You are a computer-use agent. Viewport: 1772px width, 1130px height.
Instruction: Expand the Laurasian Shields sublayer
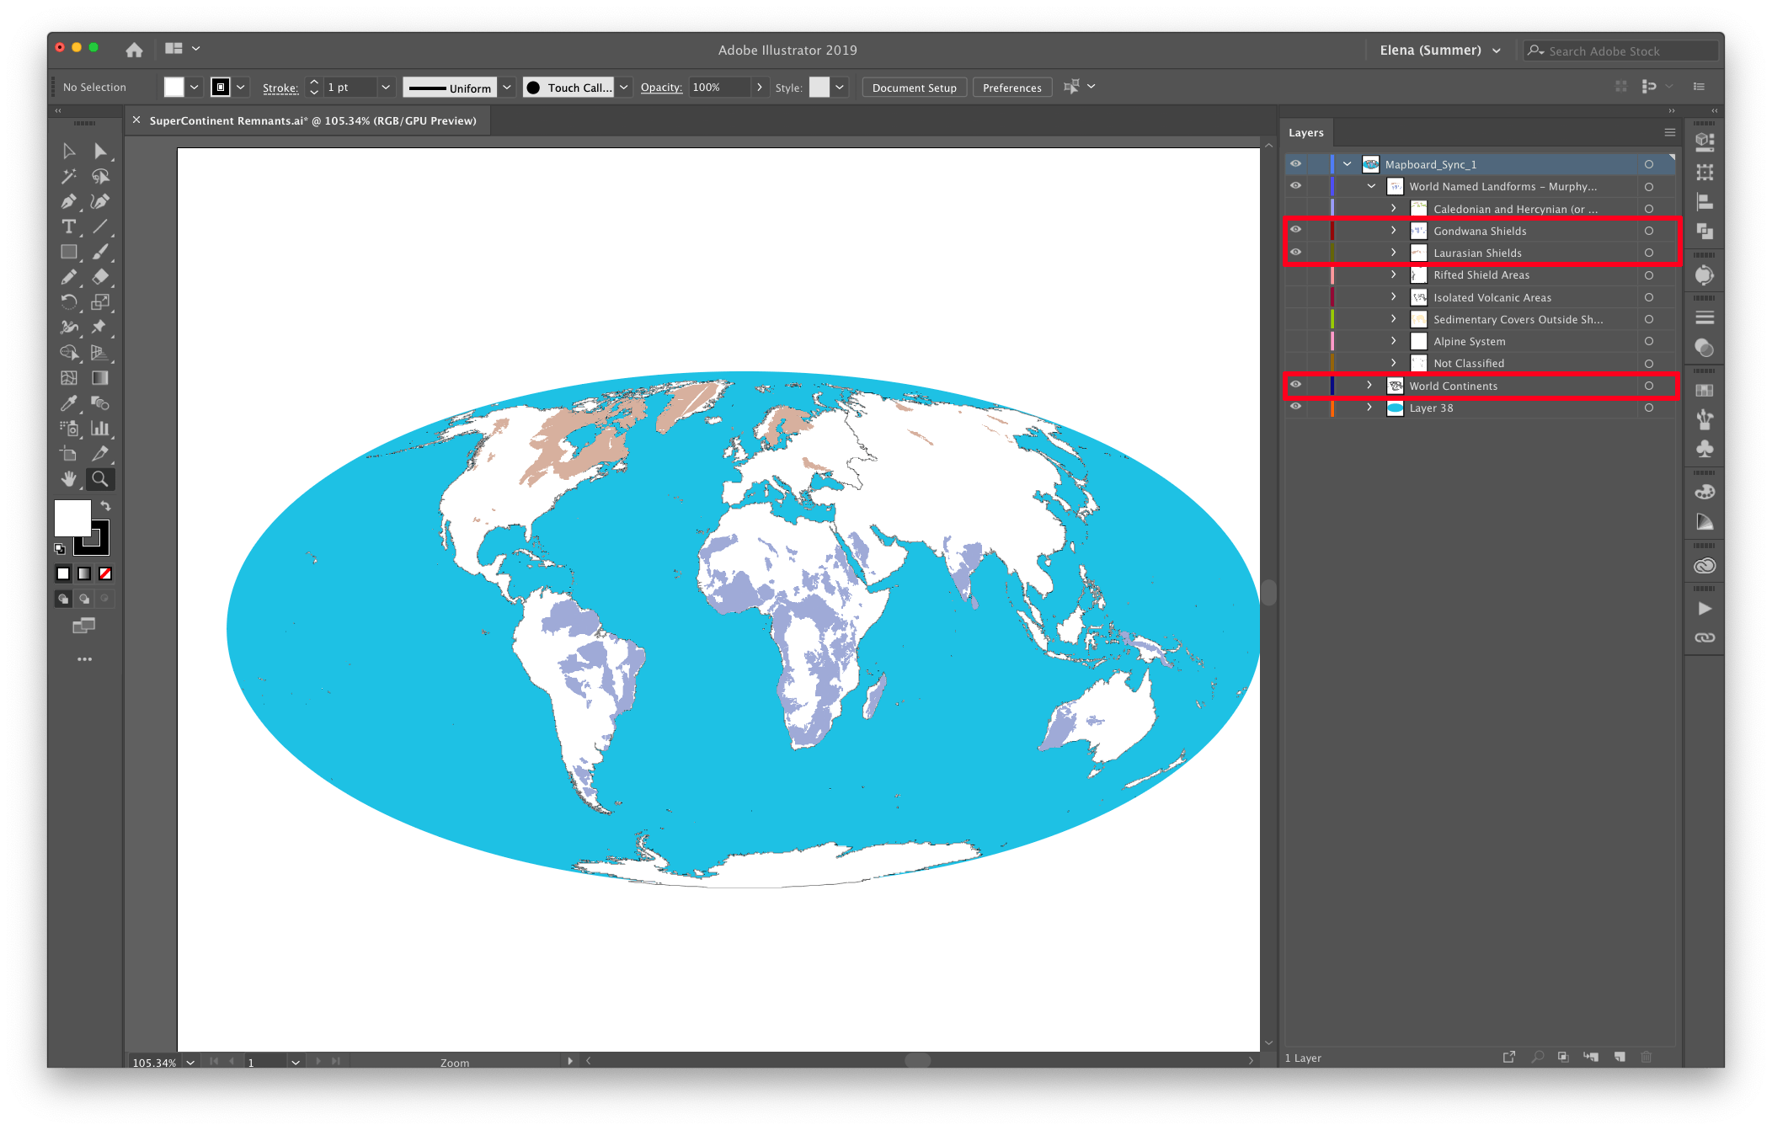[1394, 253]
